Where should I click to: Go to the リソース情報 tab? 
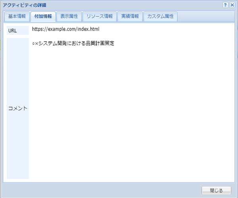pyautogui.click(x=100, y=16)
